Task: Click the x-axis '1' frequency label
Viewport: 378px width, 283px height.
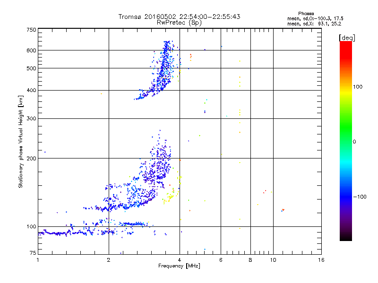Action: point(38,260)
